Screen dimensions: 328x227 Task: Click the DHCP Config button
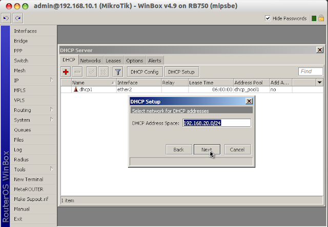(145, 72)
